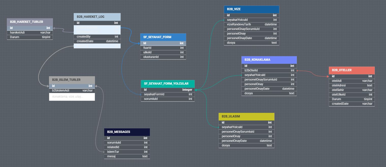Select the SF_SEYAHAT_FORM_YOLCULAR table header
The height and width of the screenshot is (167, 386).
coord(167,84)
